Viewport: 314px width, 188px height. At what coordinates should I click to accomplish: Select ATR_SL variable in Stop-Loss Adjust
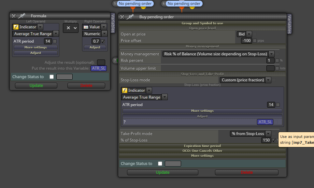click(x=265, y=122)
